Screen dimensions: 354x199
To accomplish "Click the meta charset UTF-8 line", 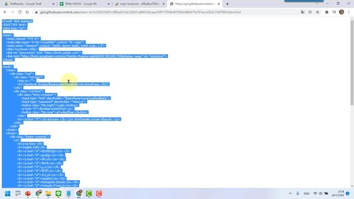I will click(x=23, y=39).
